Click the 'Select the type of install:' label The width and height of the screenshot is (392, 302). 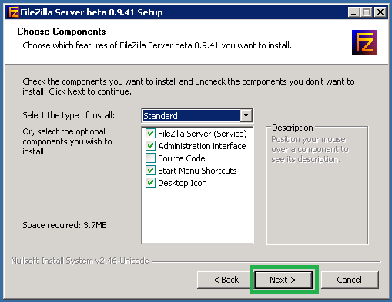click(69, 115)
